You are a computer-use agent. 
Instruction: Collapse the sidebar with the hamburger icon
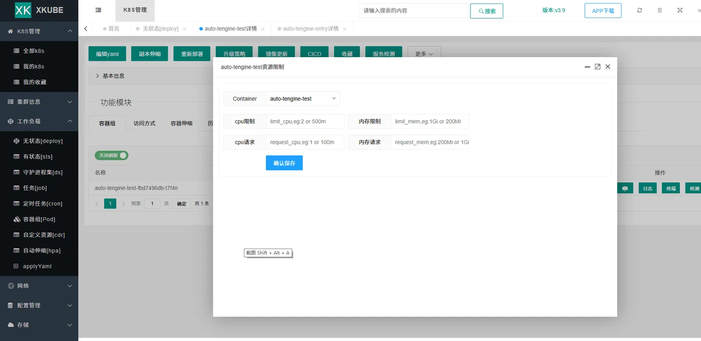98,10
